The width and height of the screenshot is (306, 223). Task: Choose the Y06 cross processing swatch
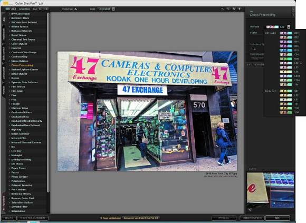[286, 112]
